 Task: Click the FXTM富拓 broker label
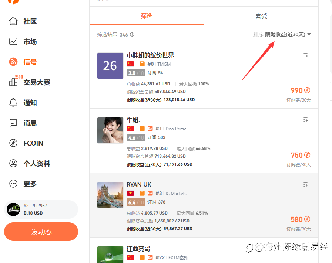pos(178,257)
